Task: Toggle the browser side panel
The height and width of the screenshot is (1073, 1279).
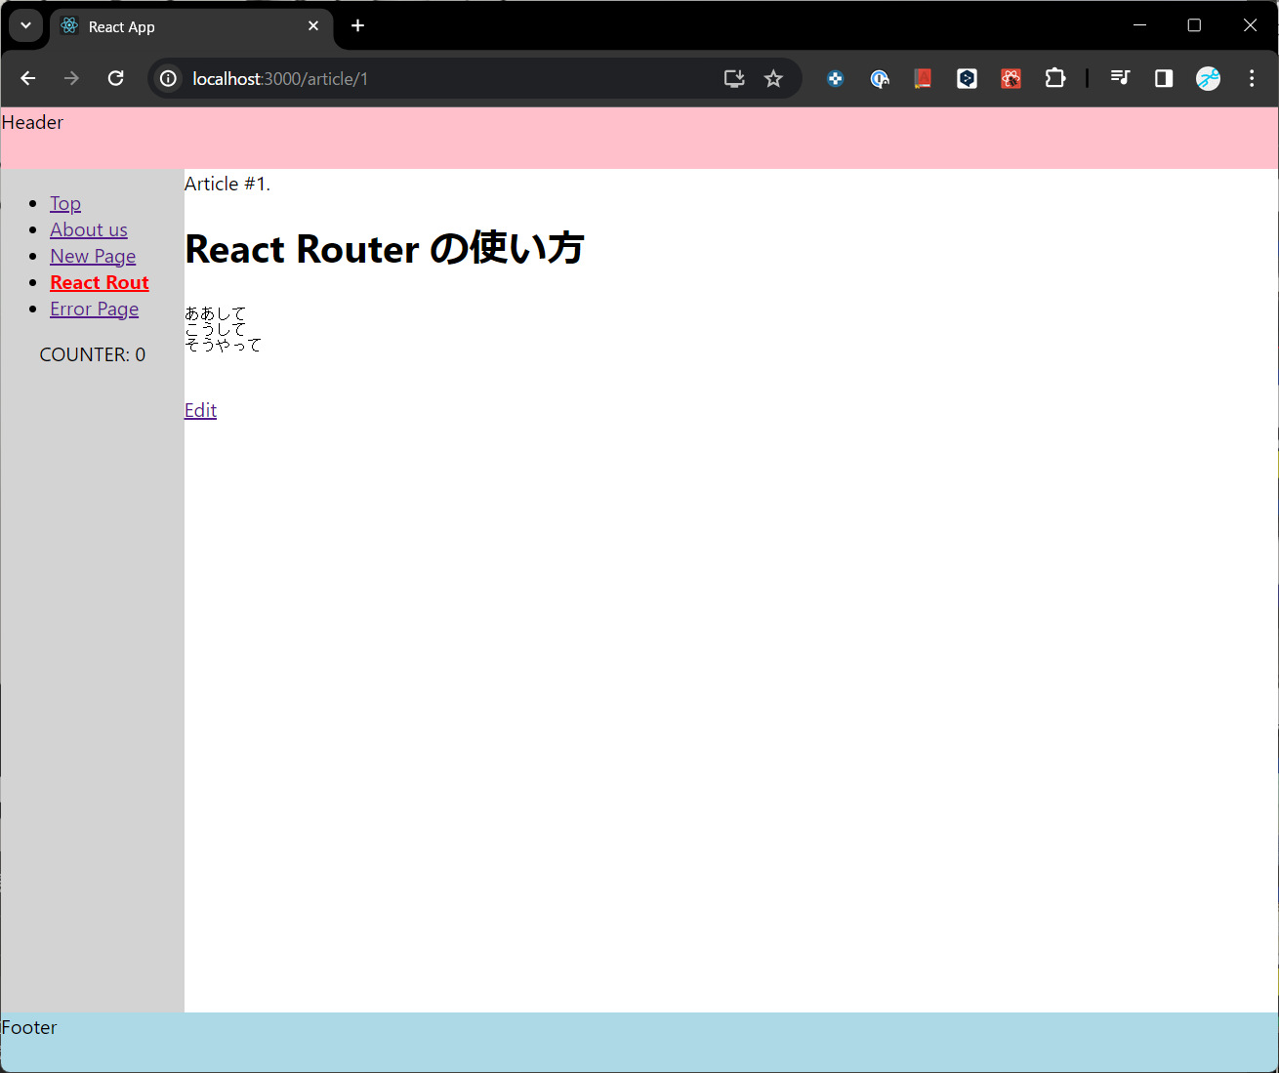Action: pos(1164,79)
